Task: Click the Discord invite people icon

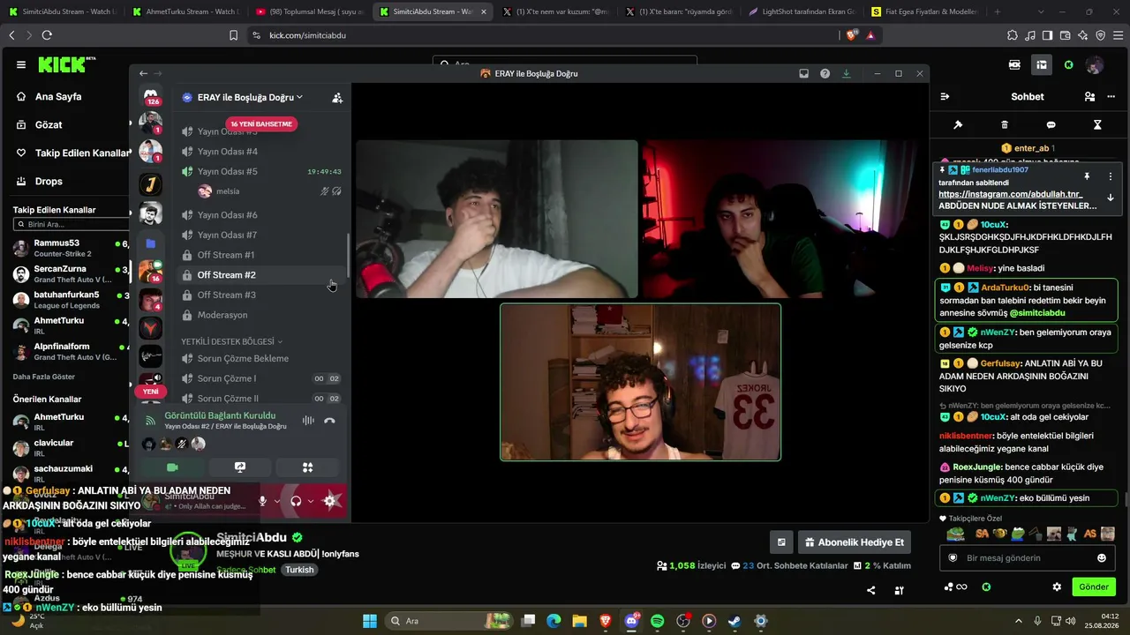Action: (x=336, y=98)
